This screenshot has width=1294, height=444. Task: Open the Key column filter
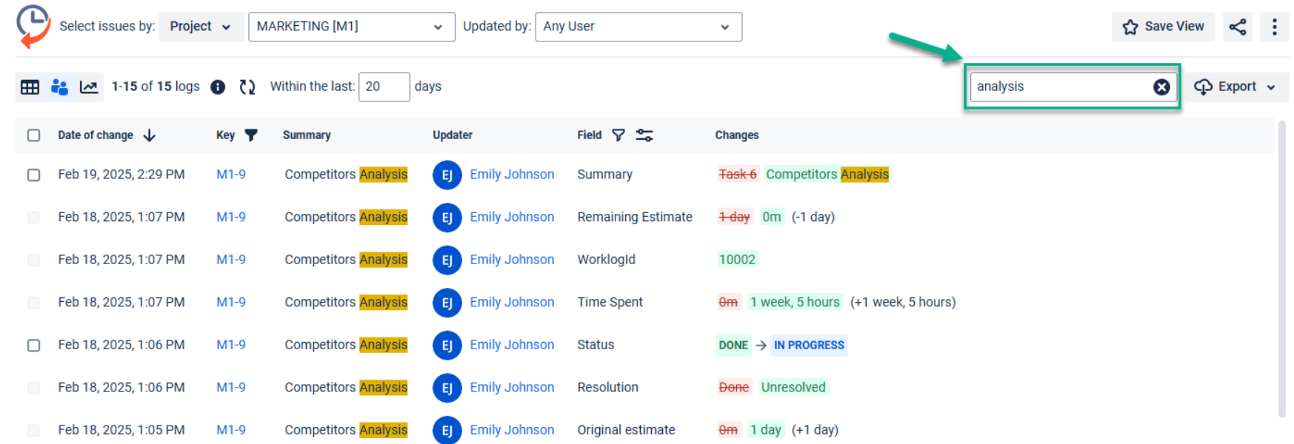251,135
